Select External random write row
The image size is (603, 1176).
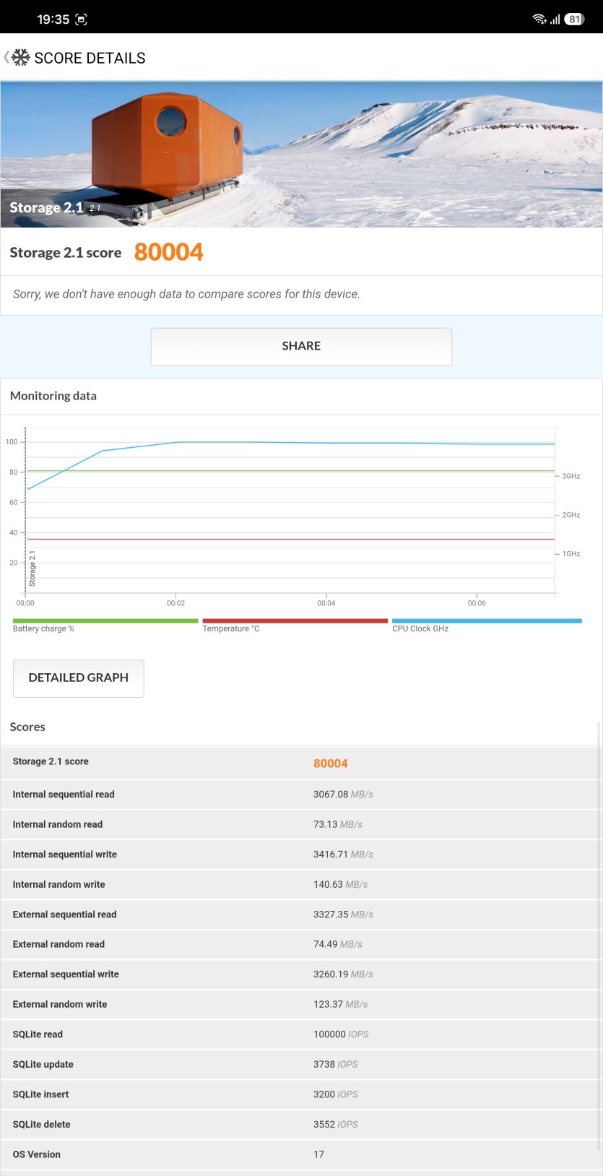(x=301, y=1004)
